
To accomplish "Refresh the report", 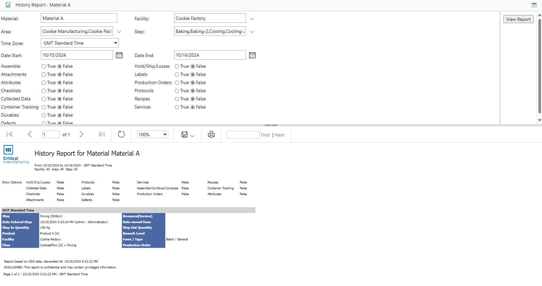I will pyautogui.click(x=121, y=135).
